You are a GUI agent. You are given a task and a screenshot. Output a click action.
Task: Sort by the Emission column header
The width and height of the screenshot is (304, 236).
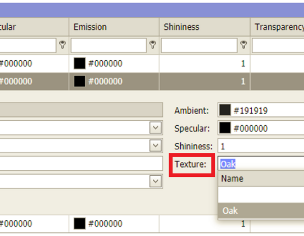click(x=114, y=27)
